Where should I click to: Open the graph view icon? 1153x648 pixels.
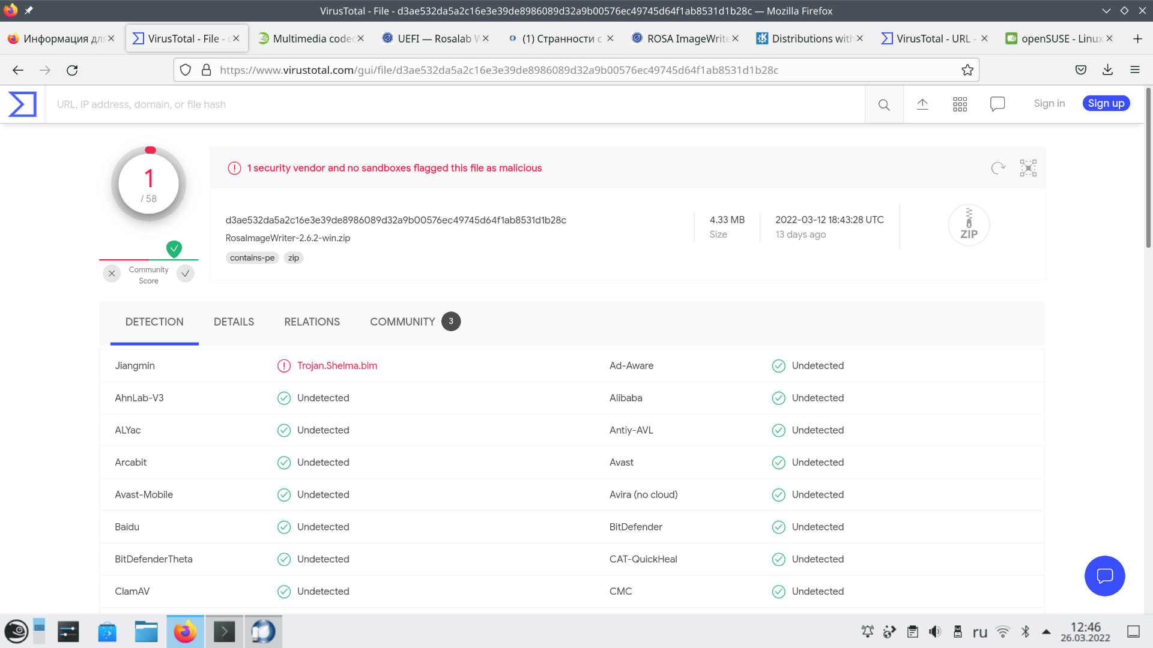[1028, 168]
